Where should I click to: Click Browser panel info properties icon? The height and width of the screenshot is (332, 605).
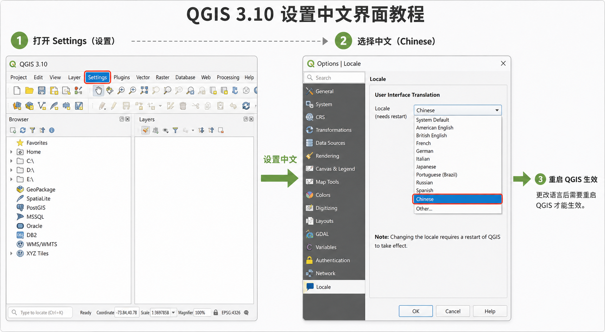click(x=52, y=130)
